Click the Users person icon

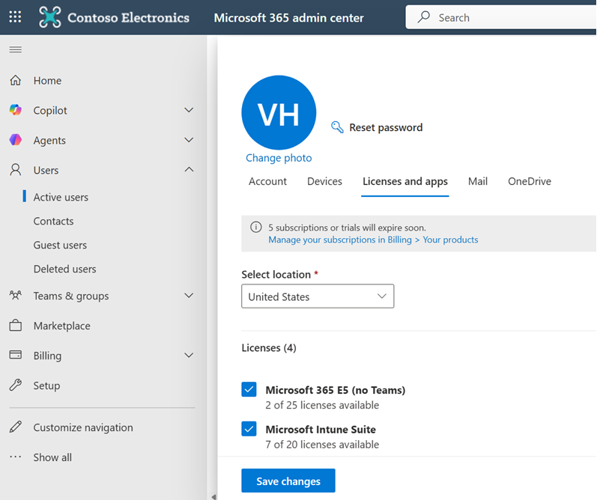point(16,170)
